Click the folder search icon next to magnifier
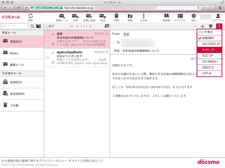 (38, 26)
